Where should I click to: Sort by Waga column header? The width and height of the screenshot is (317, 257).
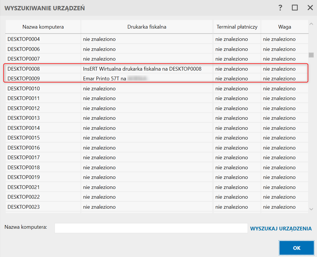pyautogui.click(x=285, y=27)
